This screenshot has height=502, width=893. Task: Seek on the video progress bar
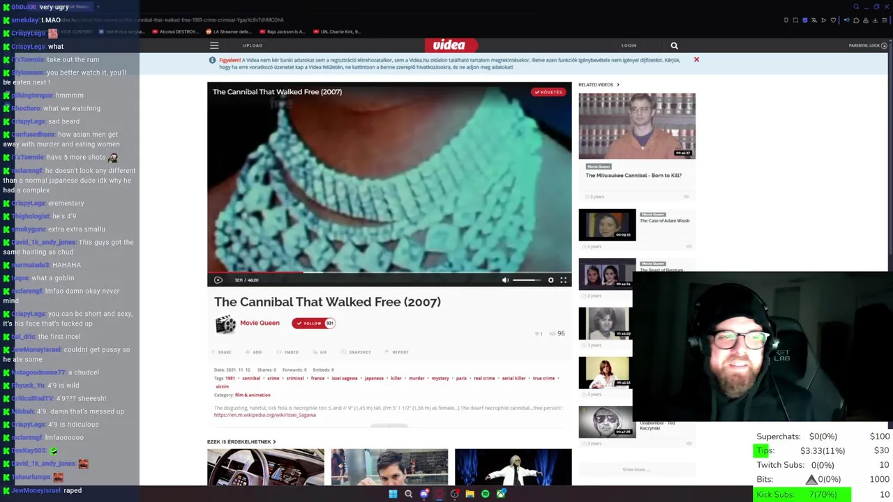point(389,272)
